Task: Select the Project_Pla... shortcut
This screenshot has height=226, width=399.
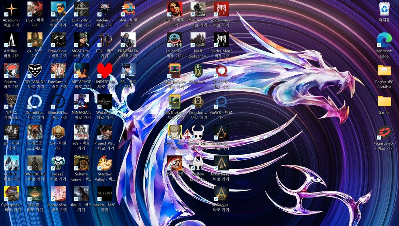Action: 105,132
